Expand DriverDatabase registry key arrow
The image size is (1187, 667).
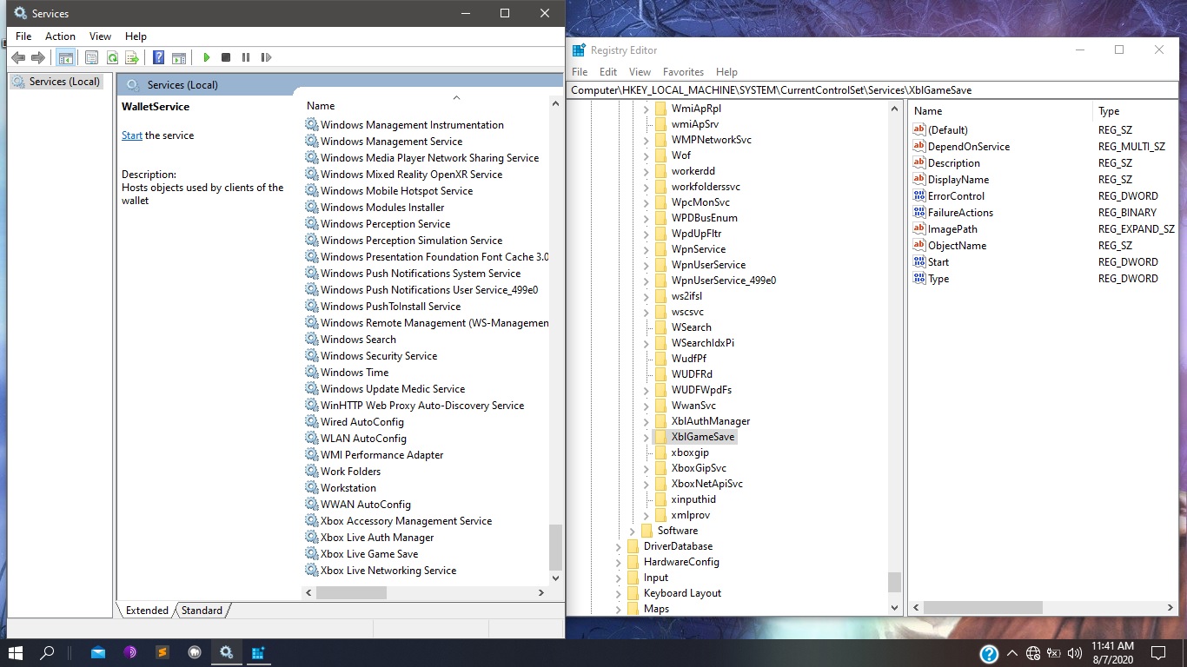618,546
